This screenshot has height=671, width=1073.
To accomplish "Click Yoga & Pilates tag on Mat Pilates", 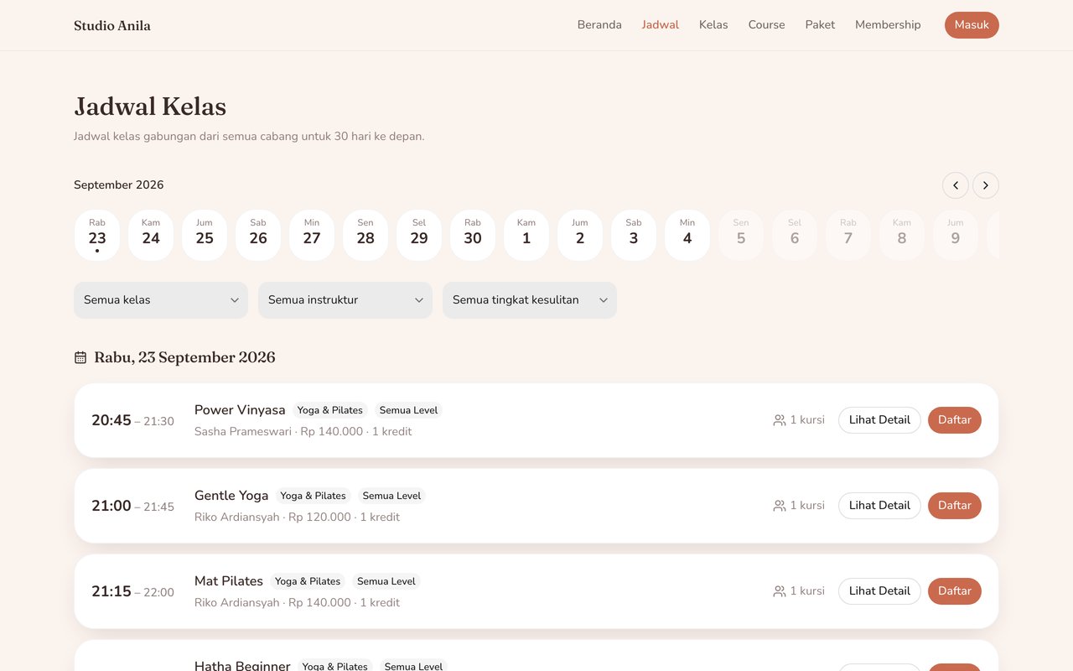I will [x=308, y=581].
